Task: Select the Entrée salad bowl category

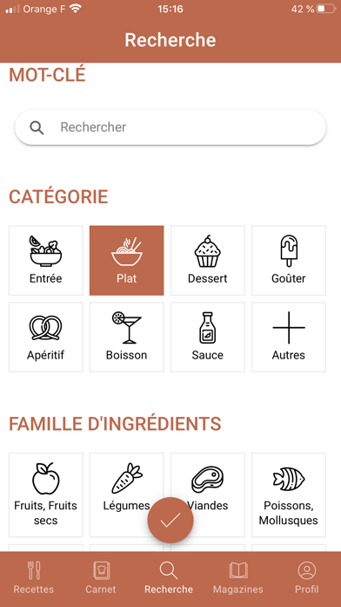Action: pos(45,261)
